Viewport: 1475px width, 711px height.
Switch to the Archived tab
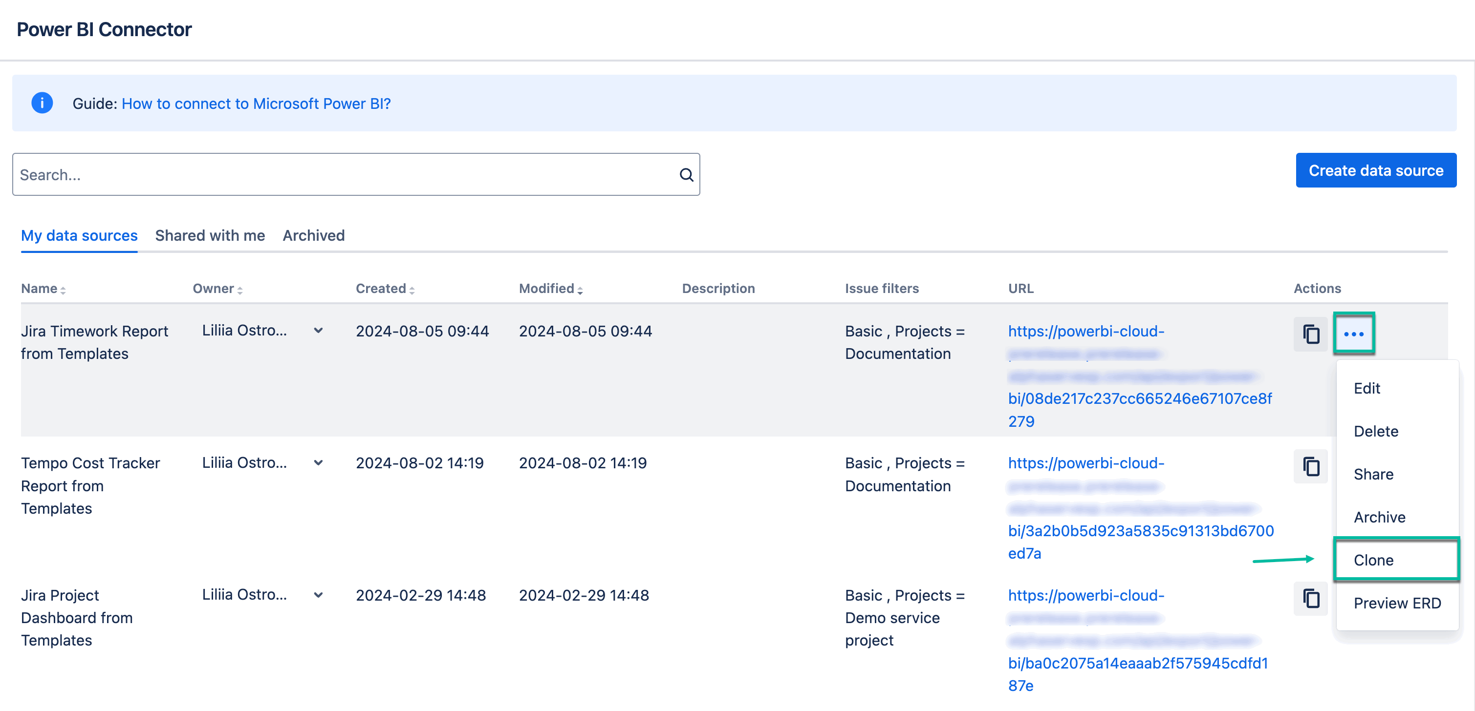313,235
